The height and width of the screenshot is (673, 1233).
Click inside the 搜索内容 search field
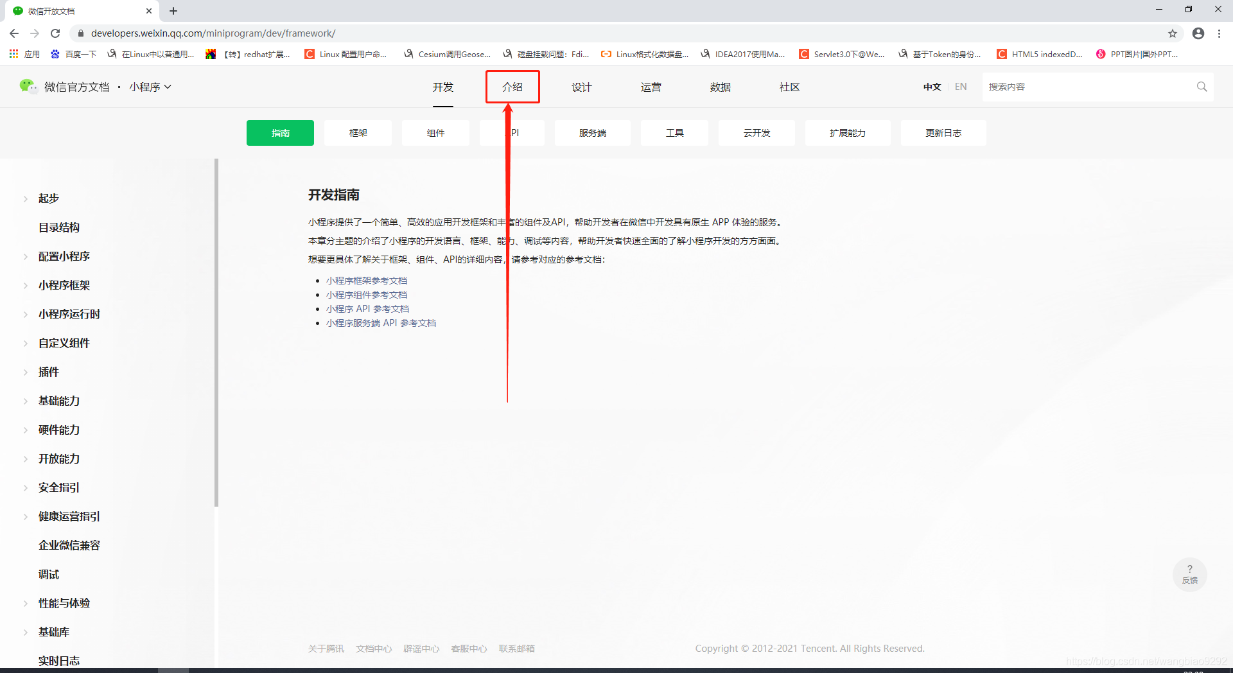coord(1089,87)
